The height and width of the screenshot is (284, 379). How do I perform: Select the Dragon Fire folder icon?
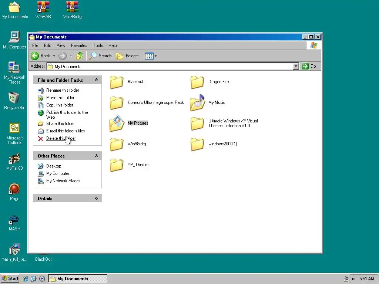197,82
